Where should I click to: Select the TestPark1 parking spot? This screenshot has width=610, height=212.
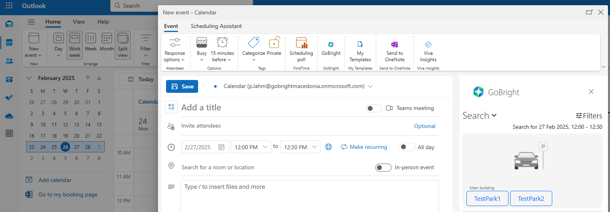click(487, 198)
